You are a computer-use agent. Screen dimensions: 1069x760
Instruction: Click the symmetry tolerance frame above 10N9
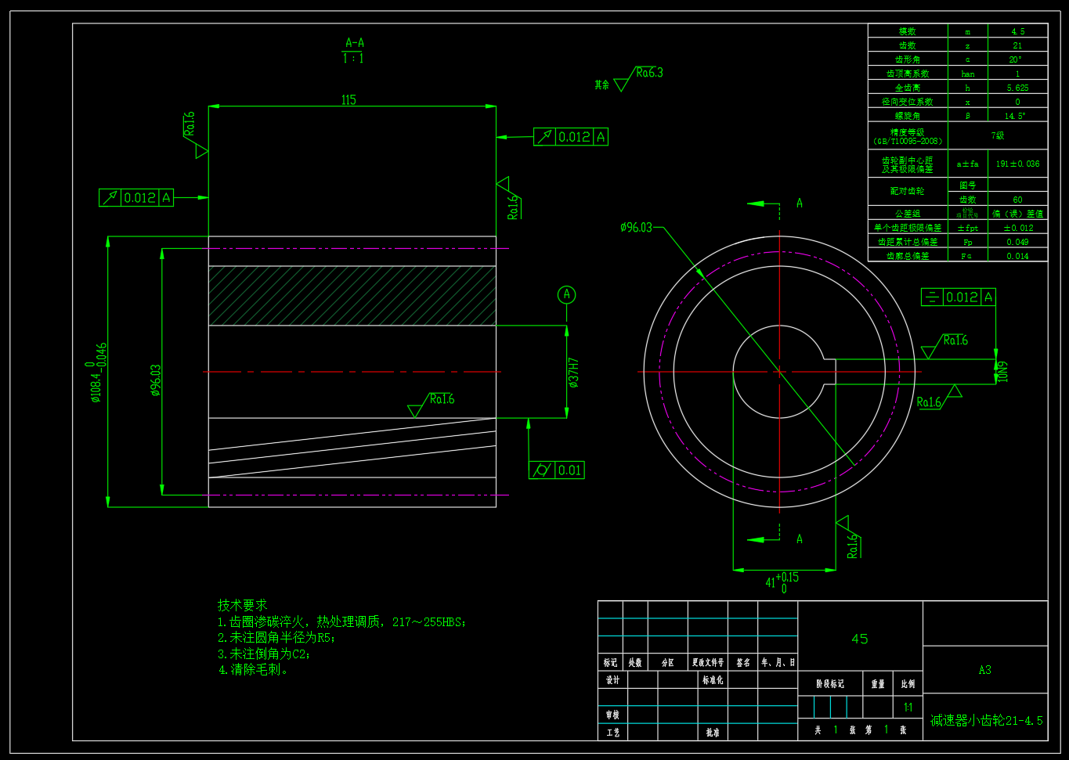pos(959,297)
